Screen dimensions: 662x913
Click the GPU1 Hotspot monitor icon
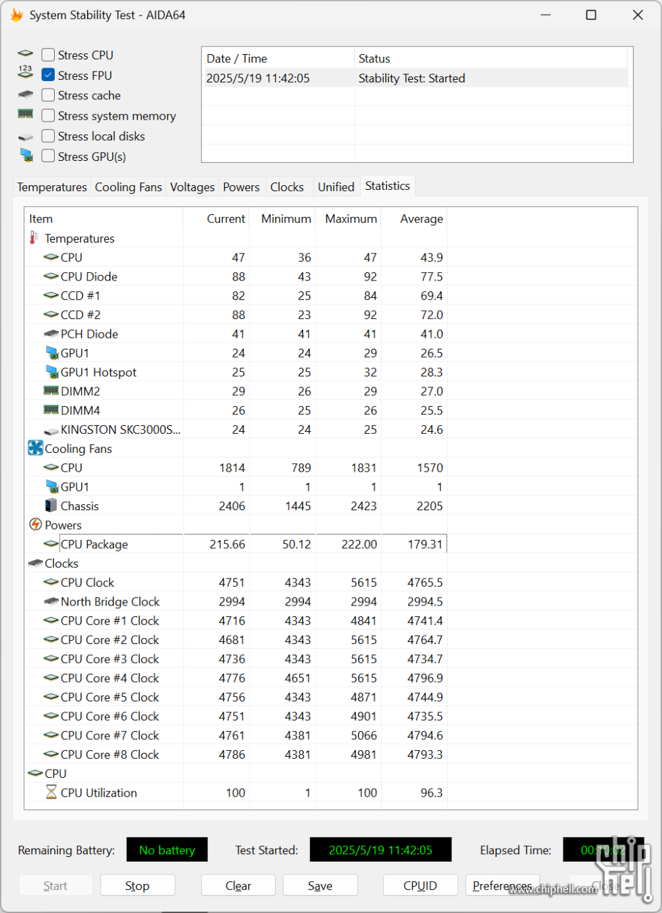(x=51, y=372)
